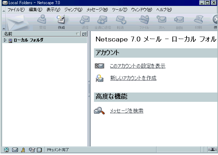Open Composer icon in status bar
This screenshot has height=155, width=218.
point(32,150)
